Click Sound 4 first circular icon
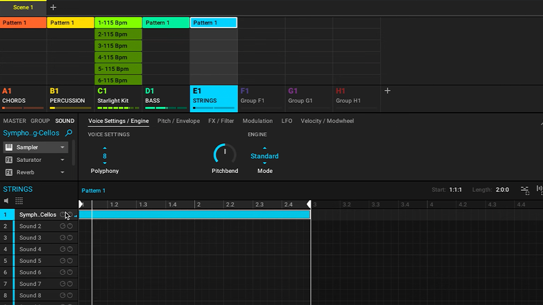Viewport: 543px width, 305px height. click(x=63, y=249)
